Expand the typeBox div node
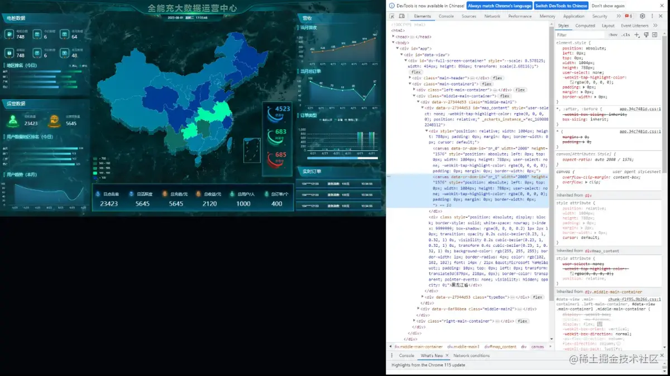This screenshot has width=670, height=376. coord(423,297)
